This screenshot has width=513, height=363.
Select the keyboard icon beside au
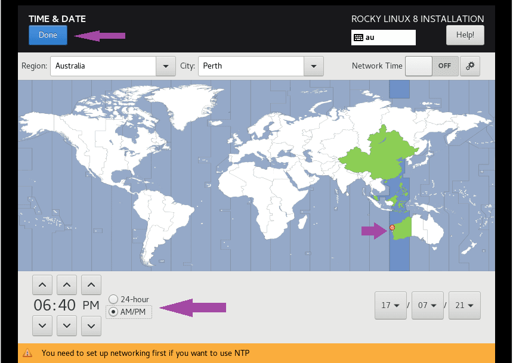(x=359, y=38)
